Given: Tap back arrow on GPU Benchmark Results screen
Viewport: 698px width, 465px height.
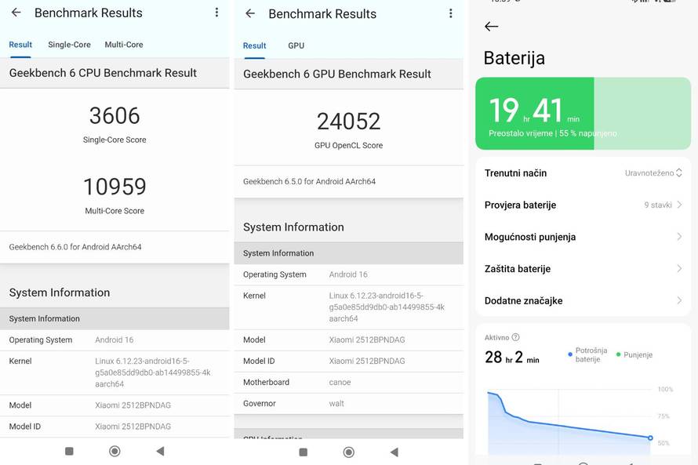Looking at the screenshot, I should click(x=250, y=13).
